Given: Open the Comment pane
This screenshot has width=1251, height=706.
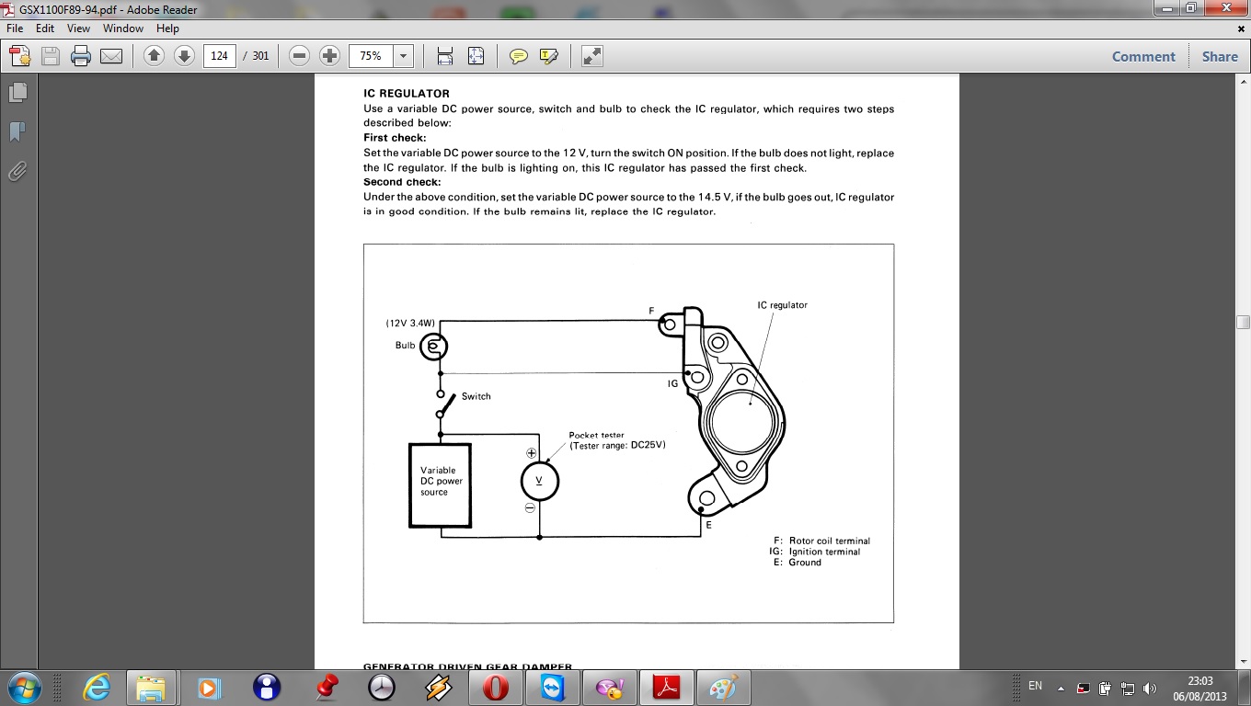Looking at the screenshot, I should [1143, 56].
